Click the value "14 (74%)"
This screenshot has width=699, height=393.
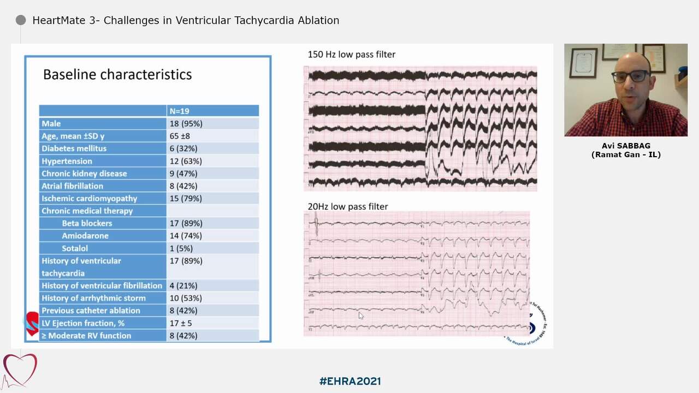click(x=186, y=236)
